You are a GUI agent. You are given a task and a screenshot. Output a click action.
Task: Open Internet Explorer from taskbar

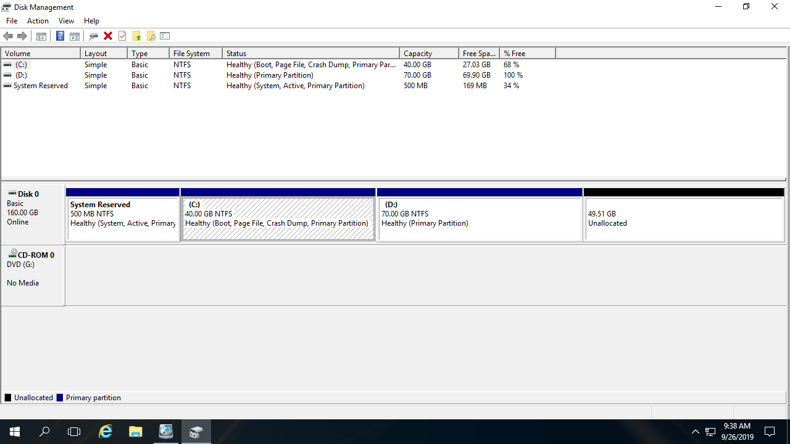point(106,432)
